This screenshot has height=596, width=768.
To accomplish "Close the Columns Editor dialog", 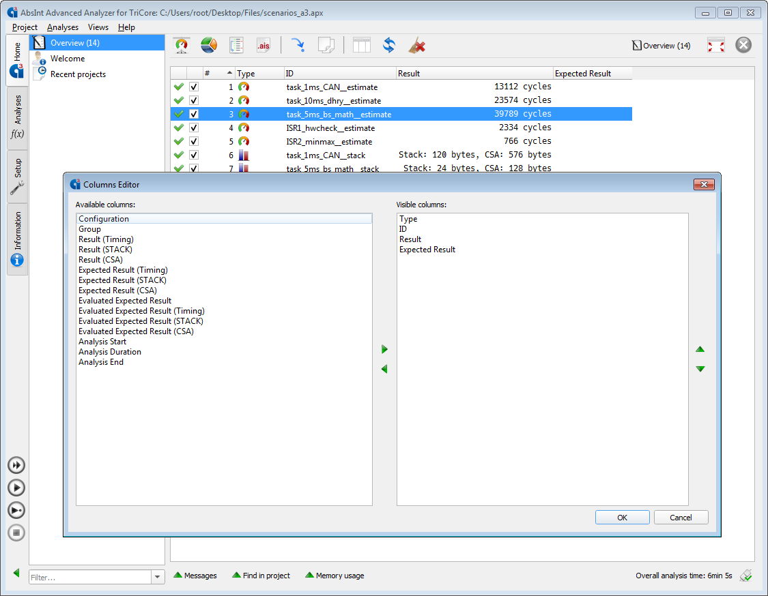I will [x=704, y=185].
